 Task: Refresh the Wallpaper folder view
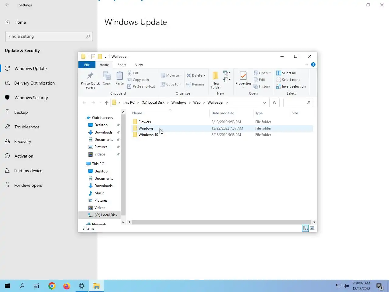[x=275, y=103]
